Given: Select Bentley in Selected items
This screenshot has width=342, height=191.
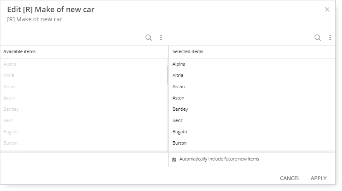Looking at the screenshot, I should (x=252, y=109).
